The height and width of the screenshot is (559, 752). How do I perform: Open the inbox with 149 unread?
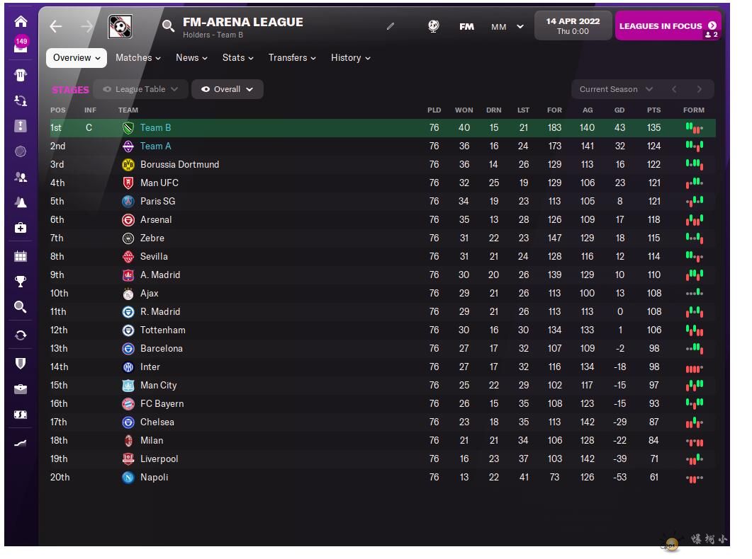coord(21,46)
